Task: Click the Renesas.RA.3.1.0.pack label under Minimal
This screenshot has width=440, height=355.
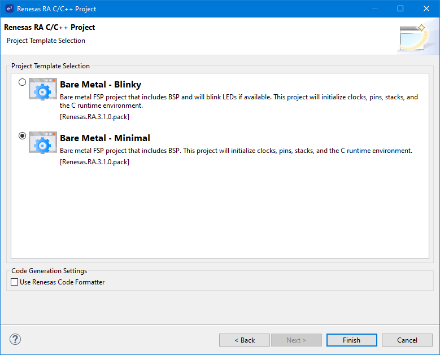Action: pos(94,162)
